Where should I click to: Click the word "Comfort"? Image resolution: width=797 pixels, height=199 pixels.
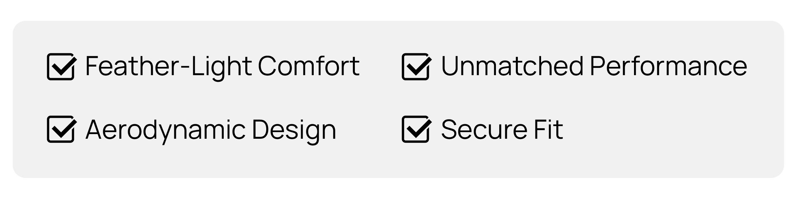point(309,66)
